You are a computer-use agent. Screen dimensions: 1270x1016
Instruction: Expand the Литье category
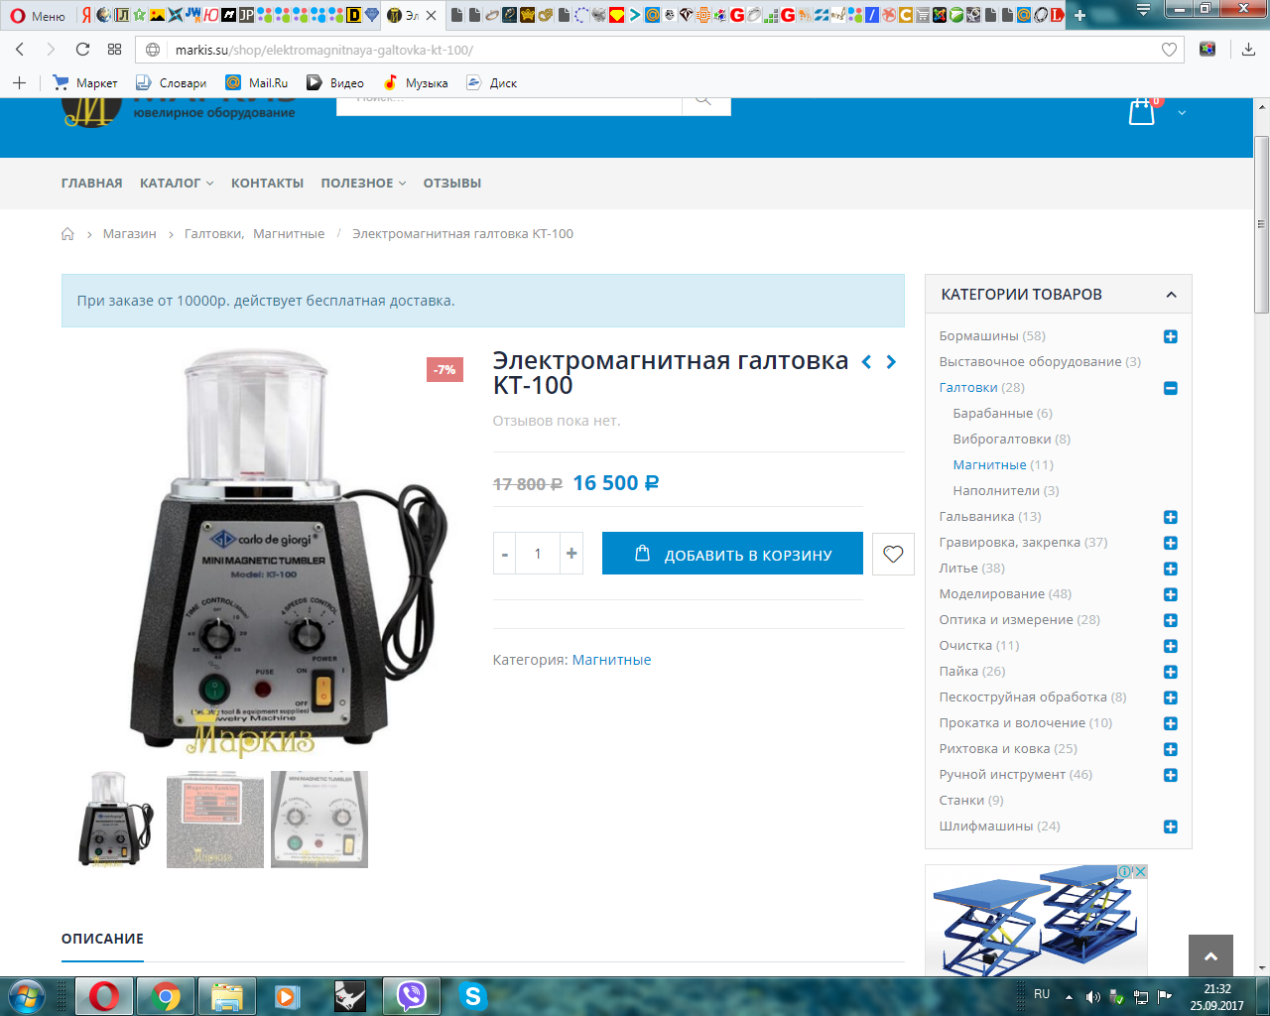[x=1170, y=569]
